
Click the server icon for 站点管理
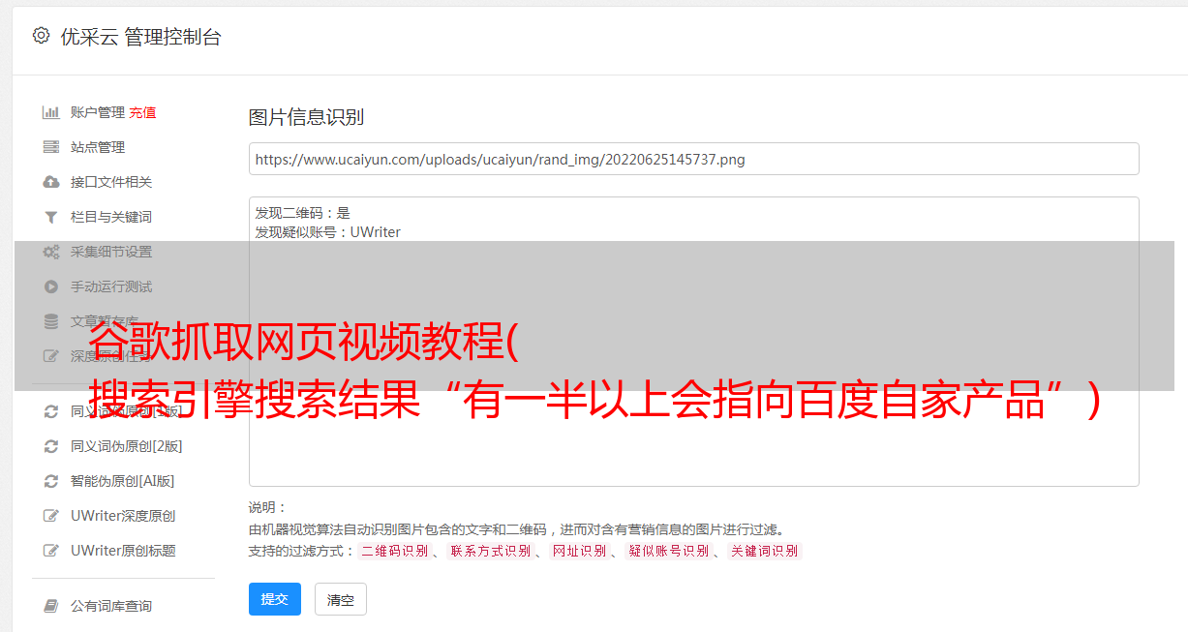tap(51, 147)
